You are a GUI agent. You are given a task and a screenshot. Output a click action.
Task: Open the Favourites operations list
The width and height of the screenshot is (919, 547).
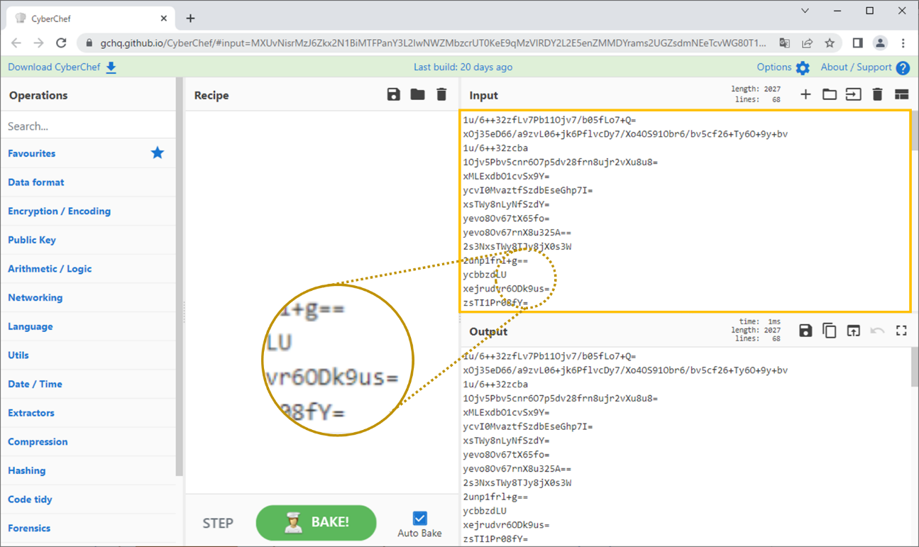[32, 153]
